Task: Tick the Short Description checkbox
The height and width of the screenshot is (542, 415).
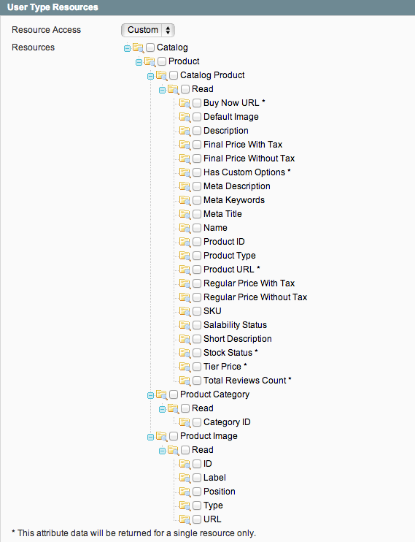Action: (197, 339)
